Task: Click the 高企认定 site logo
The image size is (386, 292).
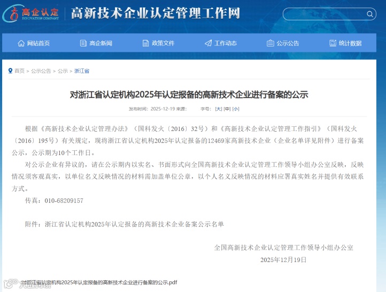Action: click(x=31, y=13)
